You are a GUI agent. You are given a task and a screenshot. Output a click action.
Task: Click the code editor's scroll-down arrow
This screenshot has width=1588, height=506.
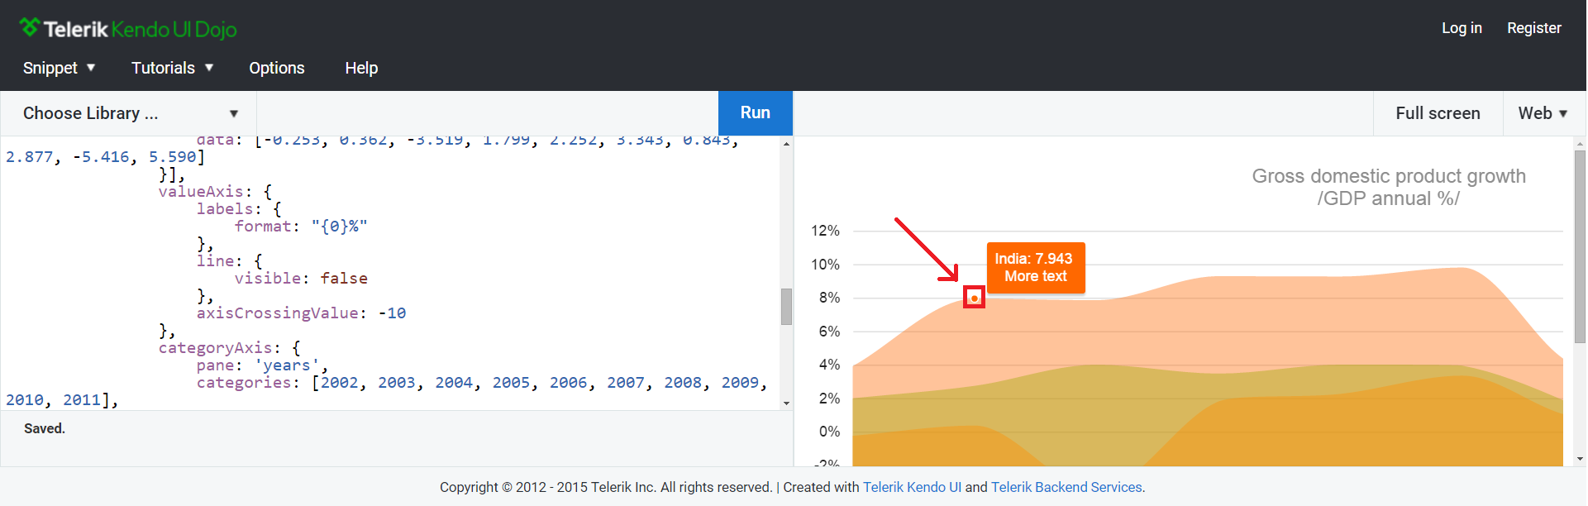tap(786, 403)
